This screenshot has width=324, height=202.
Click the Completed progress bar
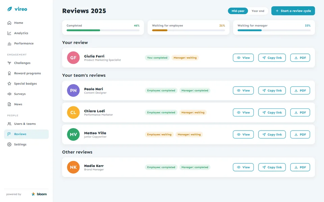pyautogui.click(x=103, y=30)
